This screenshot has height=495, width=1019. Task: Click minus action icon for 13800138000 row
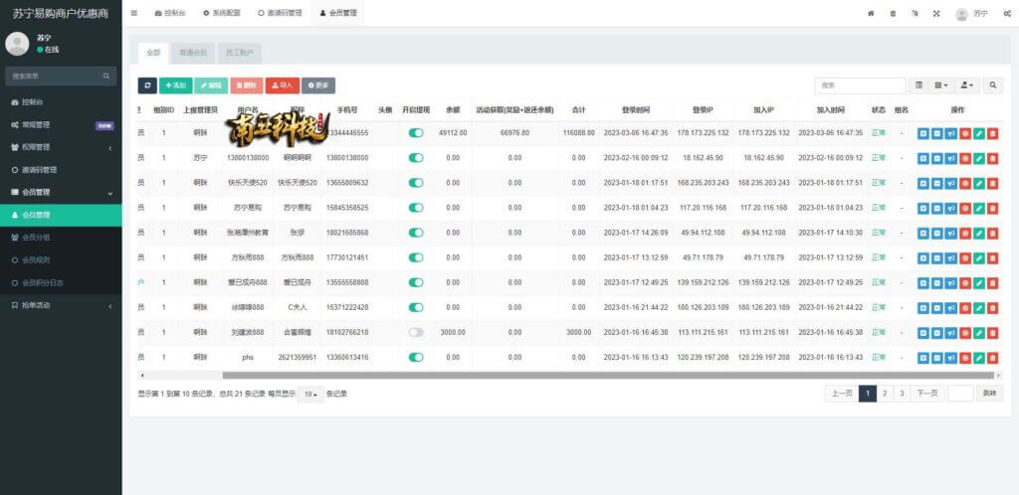936,158
